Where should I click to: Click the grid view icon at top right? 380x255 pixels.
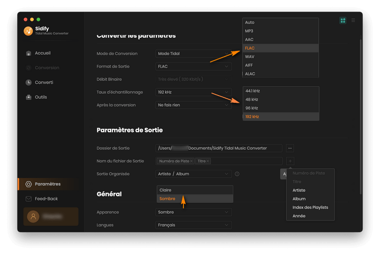[x=343, y=20]
